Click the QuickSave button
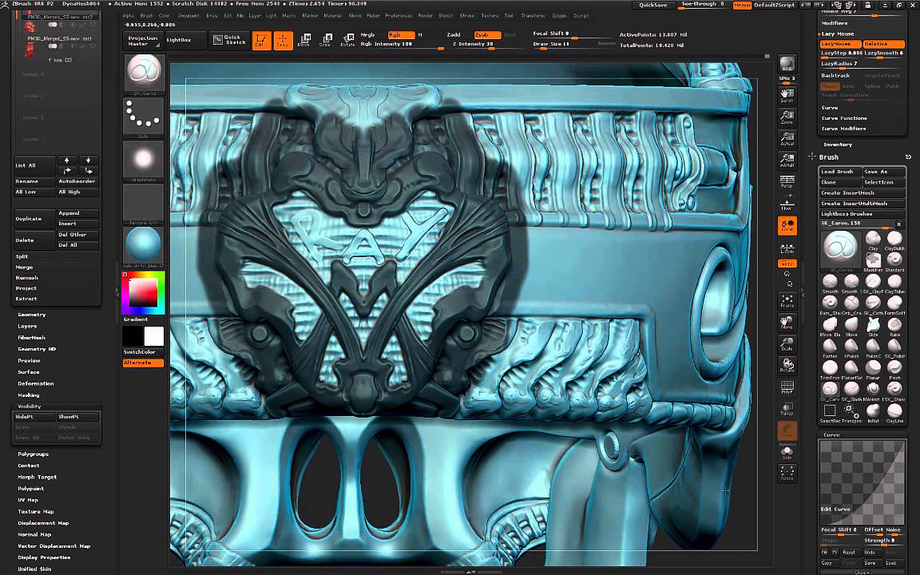Image resolution: width=920 pixels, height=575 pixels. [x=652, y=5]
